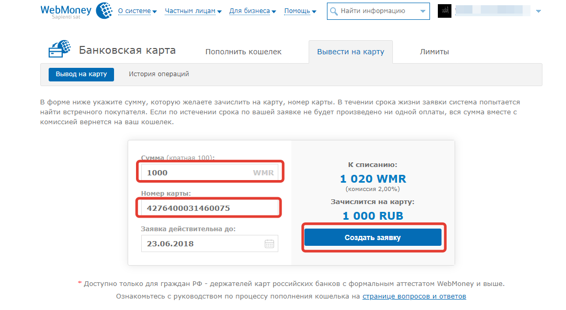This screenshot has height=310, width=566.
Task: Click the WebMoney Sapienti sat logo text
Action: (66, 11)
